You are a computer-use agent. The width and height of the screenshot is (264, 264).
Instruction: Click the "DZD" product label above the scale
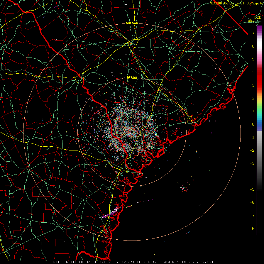tap(258, 18)
